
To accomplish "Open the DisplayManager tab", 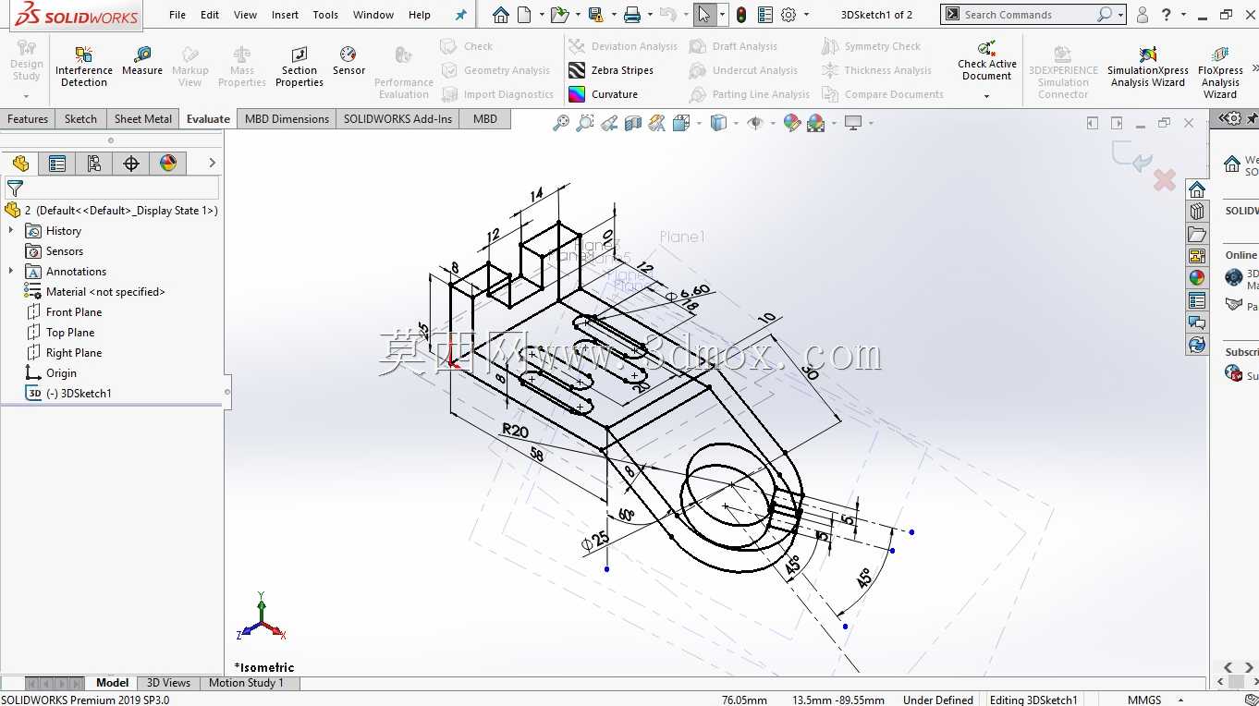I will [x=168, y=164].
